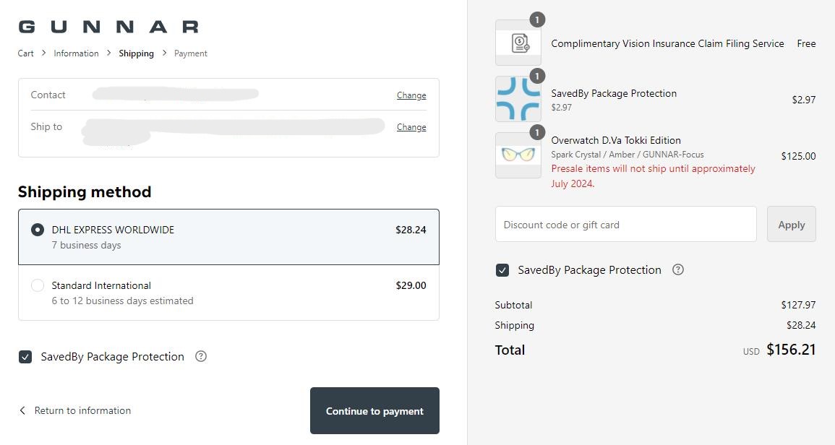Click the Overwatch D.Va Tokki glasses thumbnail

click(518, 155)
